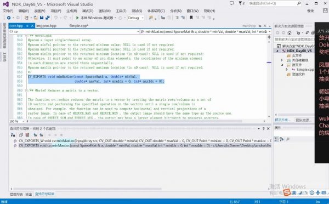This screenshot has height=204, width=329.
Task: Open the notifications flag icon in title bar
Action: (240, 3)
